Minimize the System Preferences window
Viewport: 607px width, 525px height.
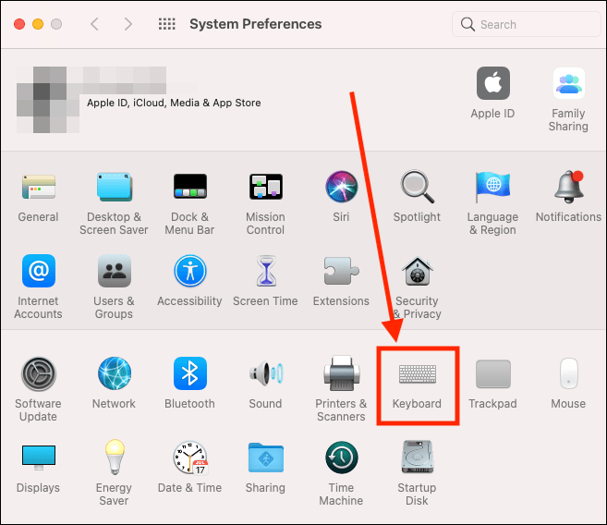38,24
